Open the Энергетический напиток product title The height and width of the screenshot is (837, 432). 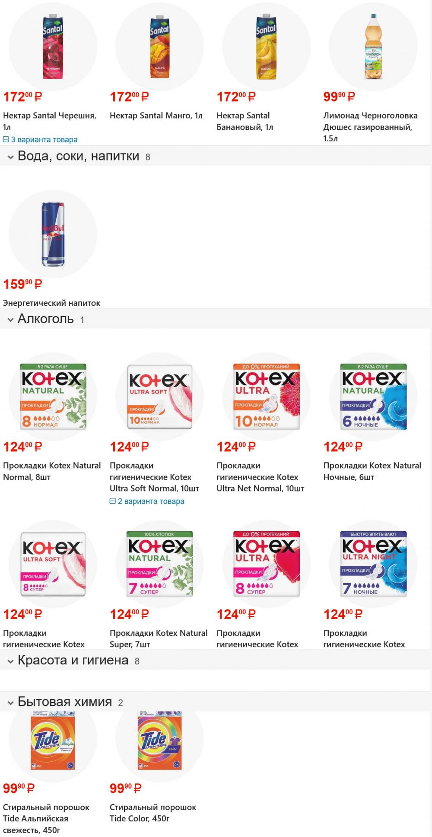(x=51, y=303)
